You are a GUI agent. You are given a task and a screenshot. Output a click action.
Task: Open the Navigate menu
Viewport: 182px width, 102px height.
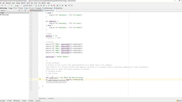[x=8, y=3]
